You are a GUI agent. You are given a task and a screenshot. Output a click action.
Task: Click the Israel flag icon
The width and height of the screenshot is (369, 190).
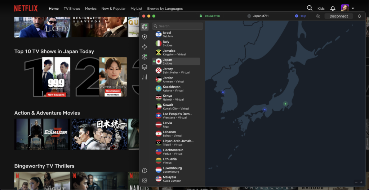[159, 34]
